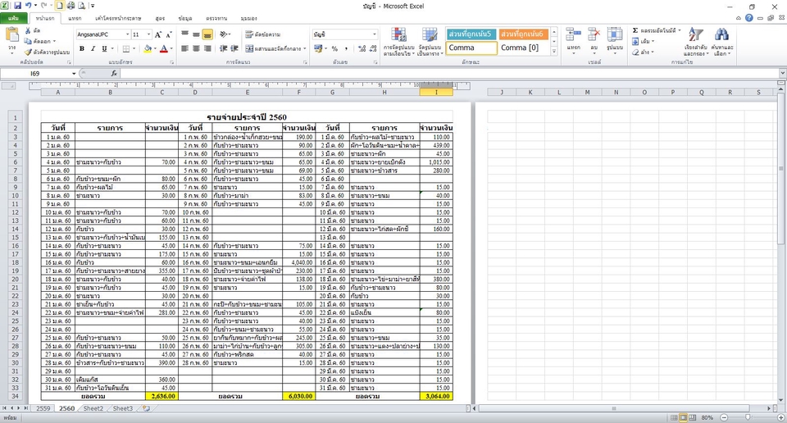787x423 pixels.
Task: Align text to top of cell
Action: (184, 34)
